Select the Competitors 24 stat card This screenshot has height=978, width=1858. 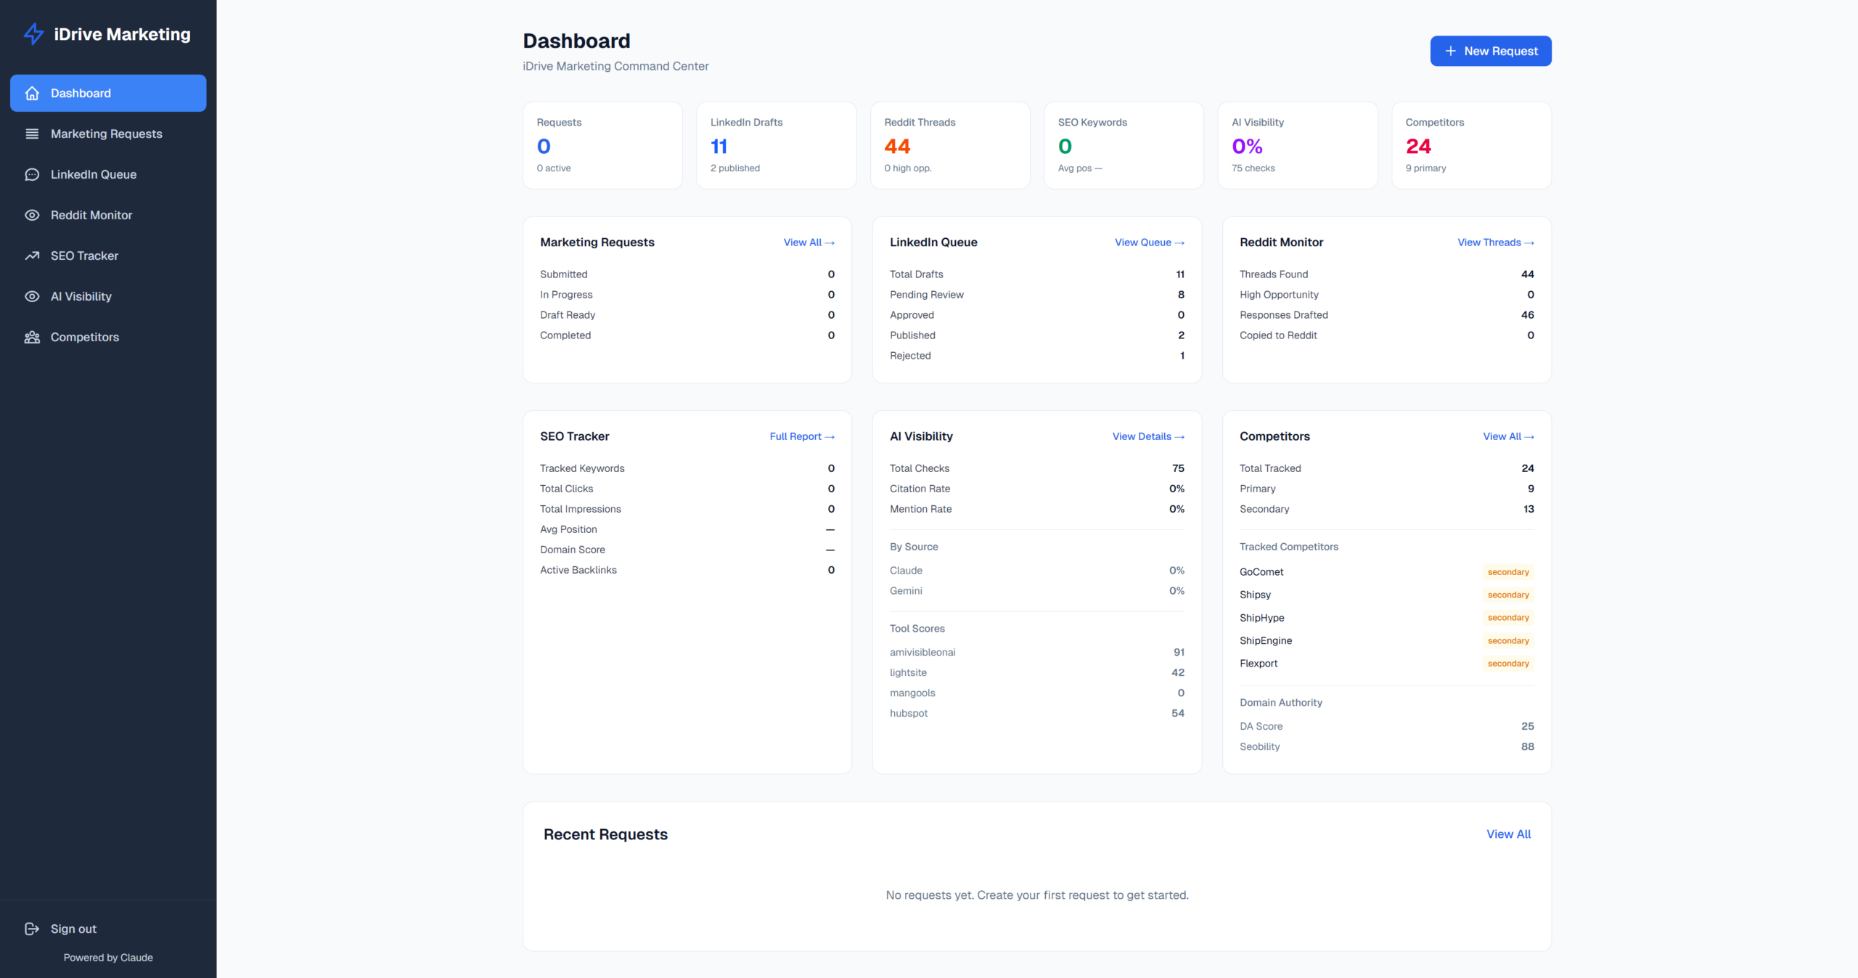click(1471, 145)
